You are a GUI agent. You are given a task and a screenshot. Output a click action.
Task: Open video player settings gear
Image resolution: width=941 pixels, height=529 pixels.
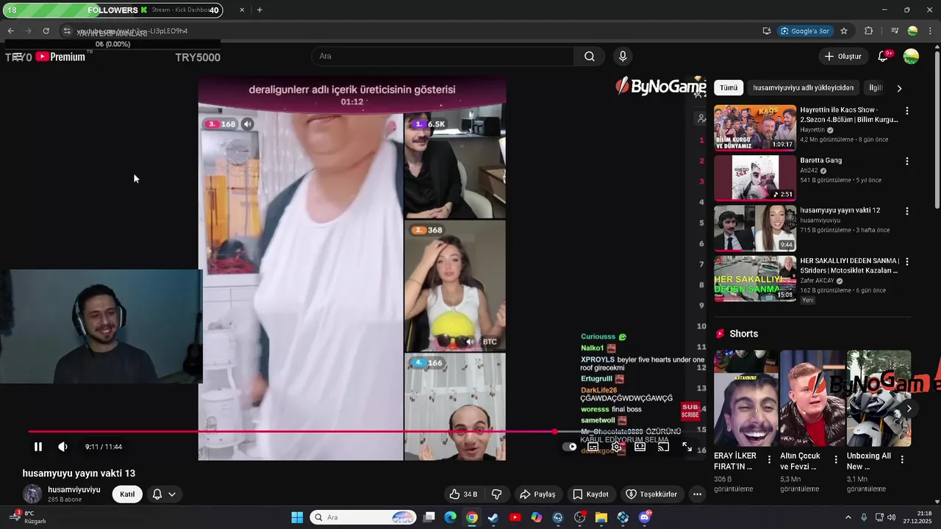[616, 447]
